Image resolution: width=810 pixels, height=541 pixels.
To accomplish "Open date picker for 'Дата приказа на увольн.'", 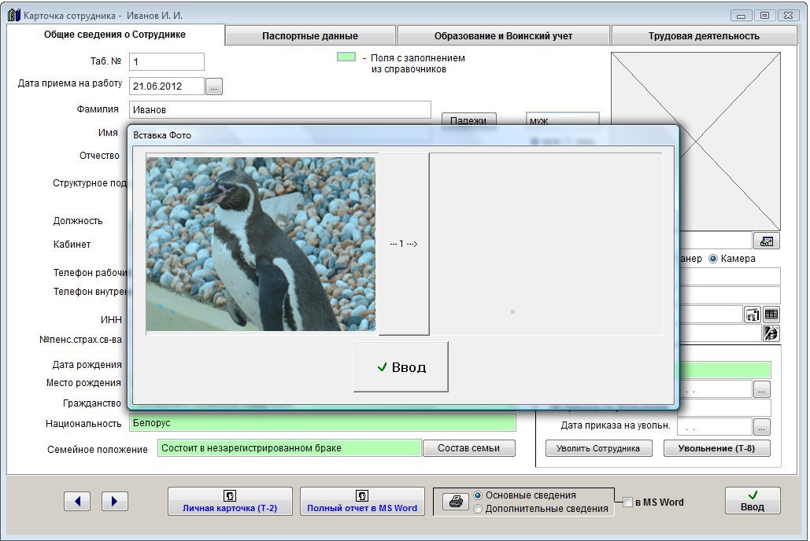I will [761, 427].
